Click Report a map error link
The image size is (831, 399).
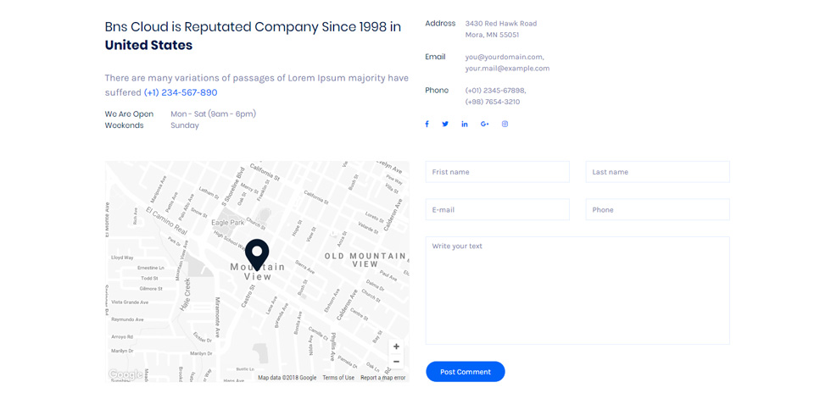pyautogui.click(x=383, y=378)
